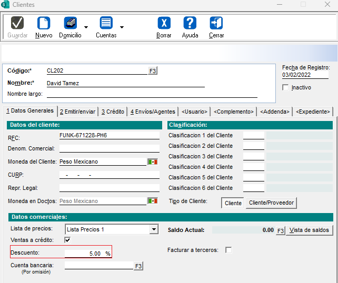Open the Domicilio address icon
Image resolution: width=338 pixels, height=283 pixels.
pyautogui.click(x=70, y=24)
